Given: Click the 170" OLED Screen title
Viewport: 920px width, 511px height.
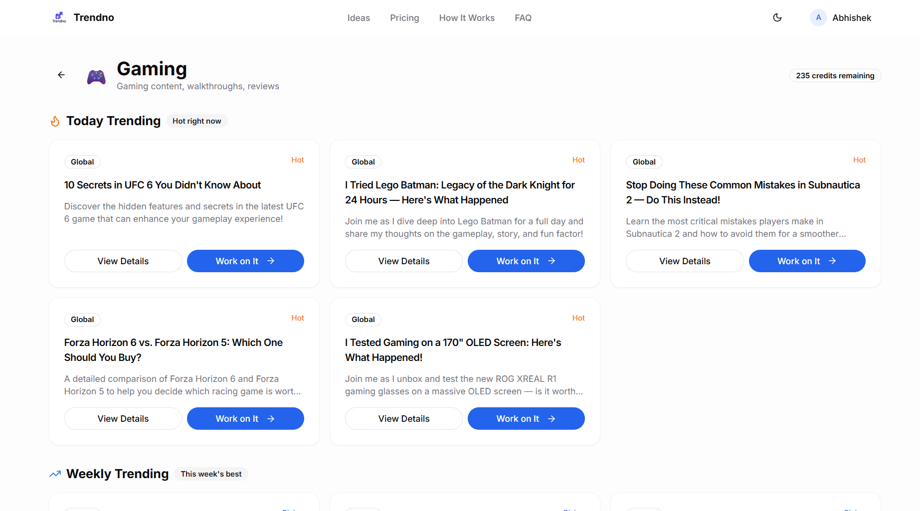Looking at the screenshot, I should point(453,350).
